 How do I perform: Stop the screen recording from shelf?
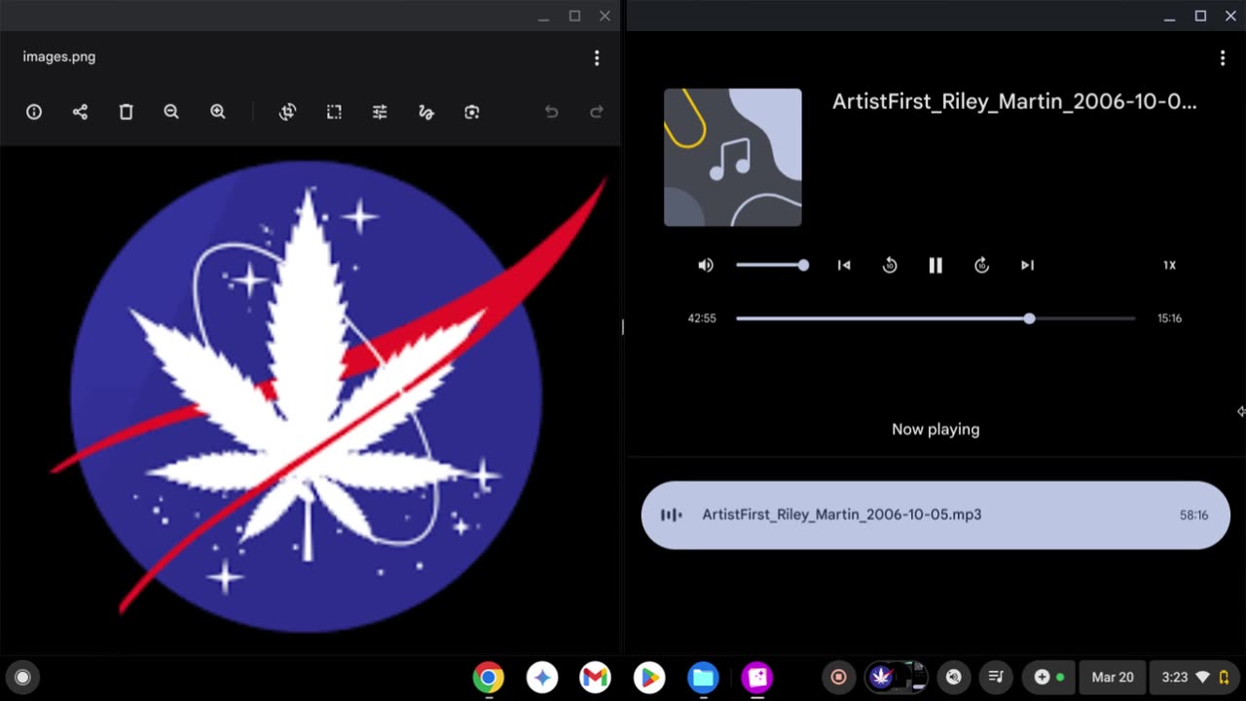click(838, 677)
